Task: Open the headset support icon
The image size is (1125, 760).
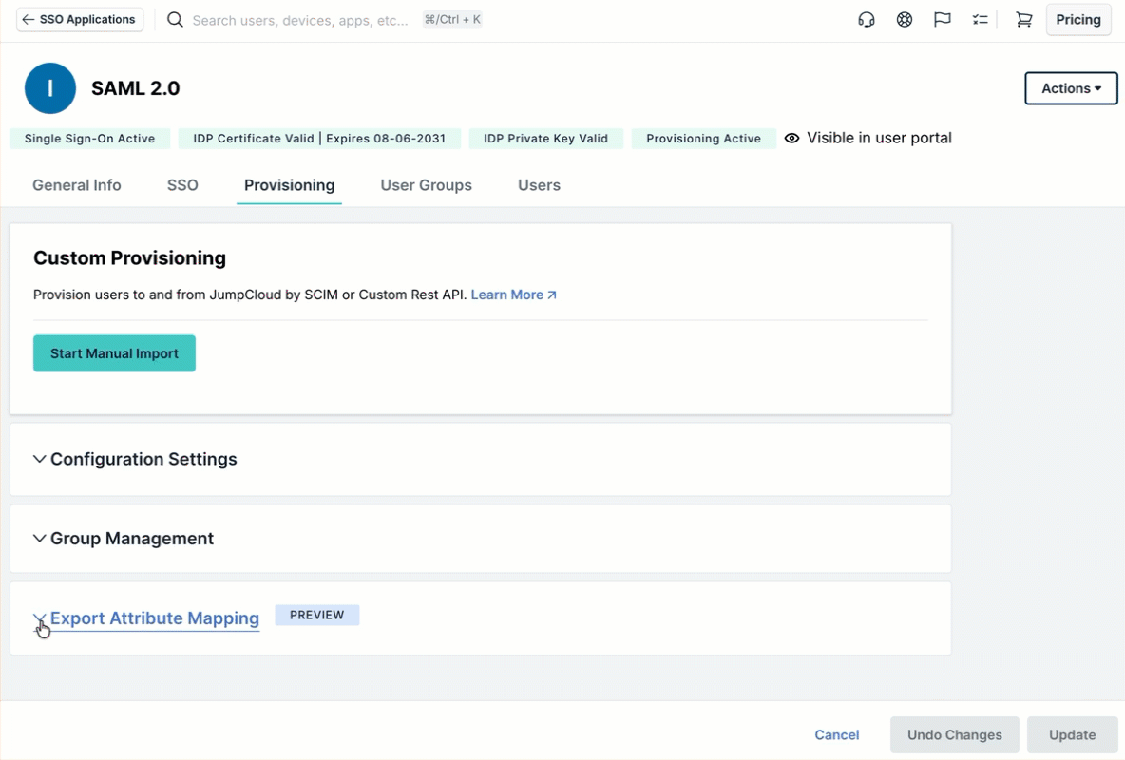Action: (x=866, y=19)
